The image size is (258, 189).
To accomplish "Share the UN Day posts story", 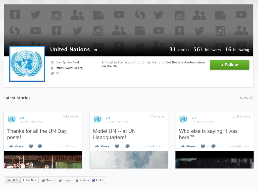I will [16, 146].
